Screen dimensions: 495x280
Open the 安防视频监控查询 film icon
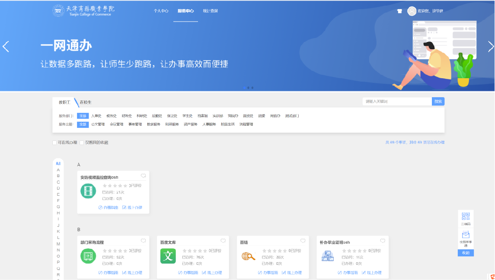click(88, 191)
